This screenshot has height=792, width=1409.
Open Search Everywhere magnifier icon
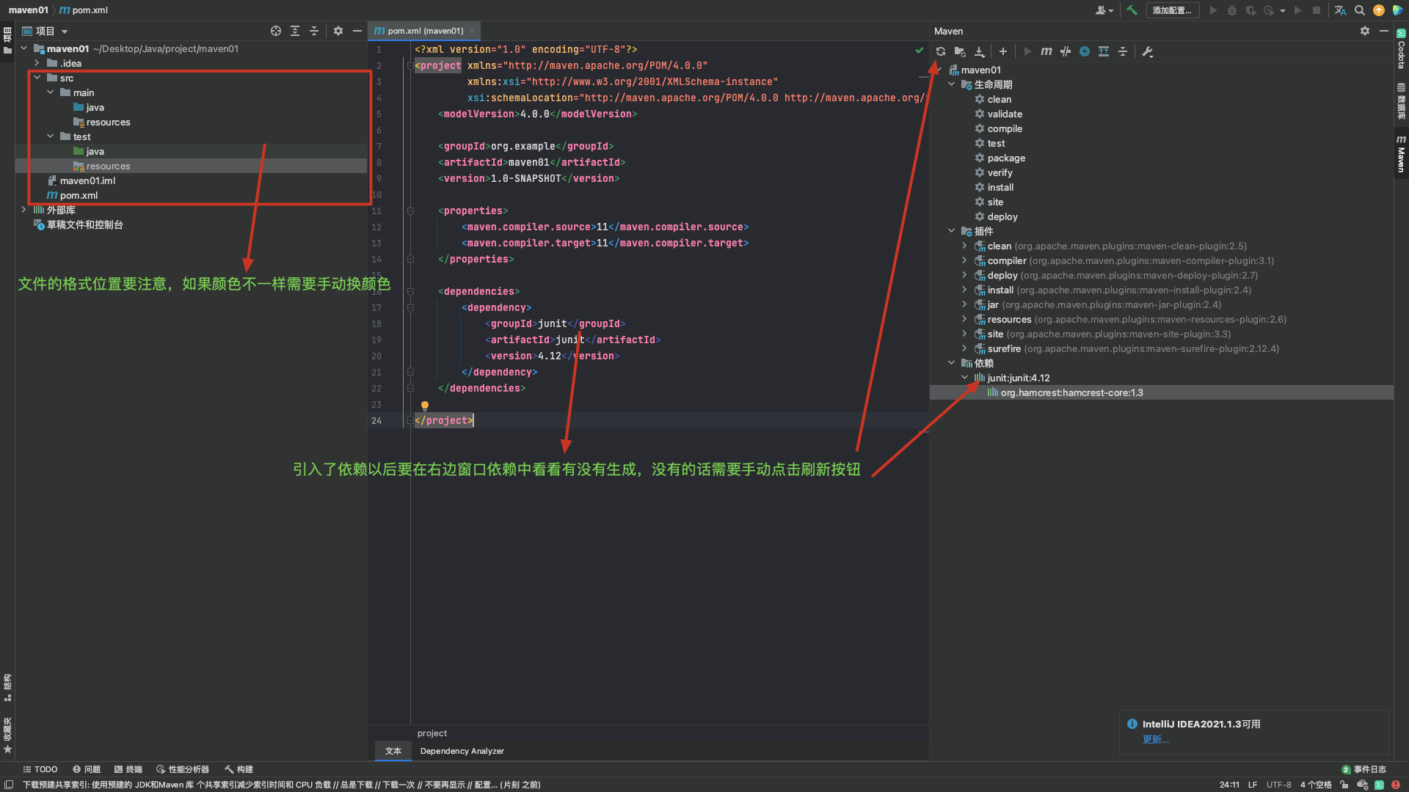1360,10
